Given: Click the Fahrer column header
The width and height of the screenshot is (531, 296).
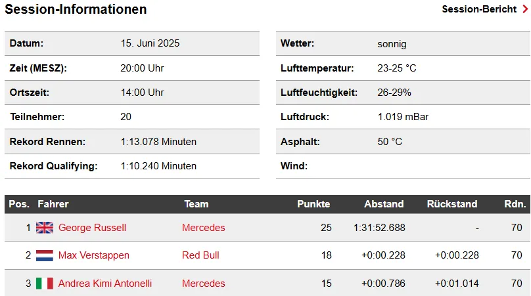Looking at the screenshot, I should 53,204.
